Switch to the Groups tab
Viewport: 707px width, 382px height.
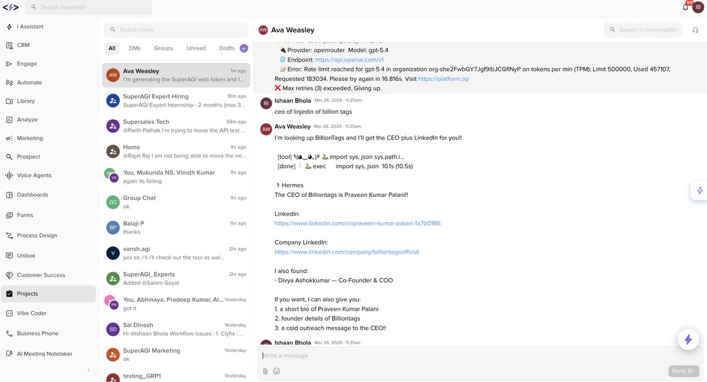pyautogui.click(x=164, y=48)
